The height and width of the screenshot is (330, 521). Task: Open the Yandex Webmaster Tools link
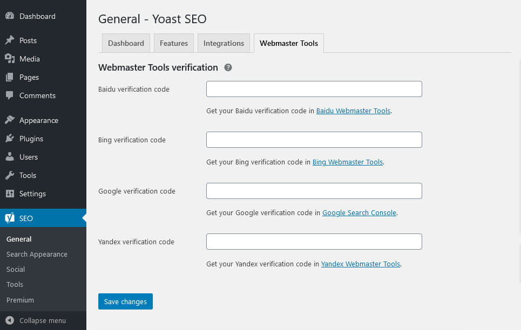point(360,264)
